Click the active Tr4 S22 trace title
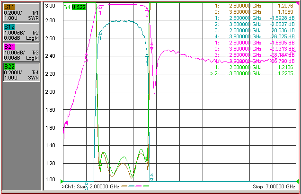 pyautogui.click(x=75, y=7)
